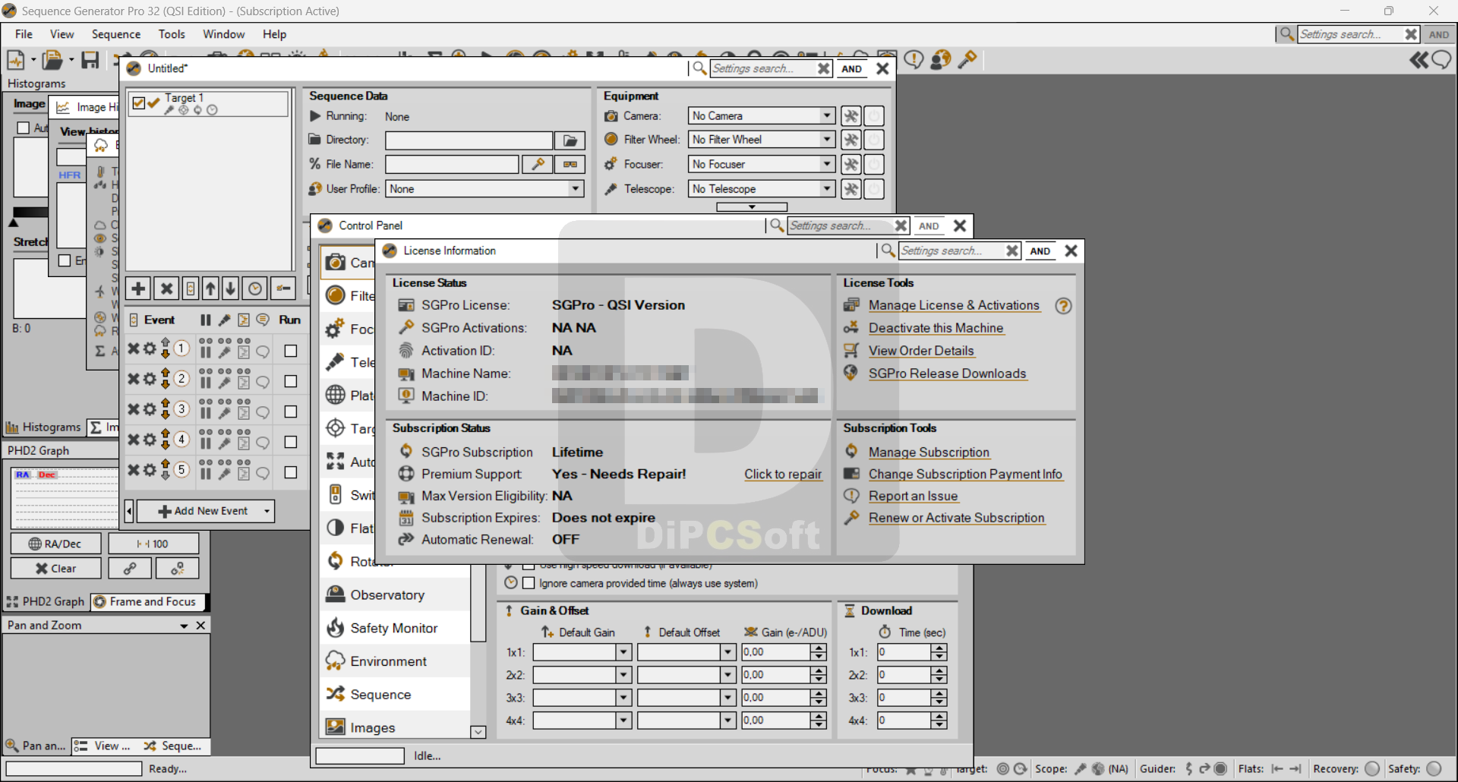Open the File menu
1458x782 pixels.
[24, 34]
